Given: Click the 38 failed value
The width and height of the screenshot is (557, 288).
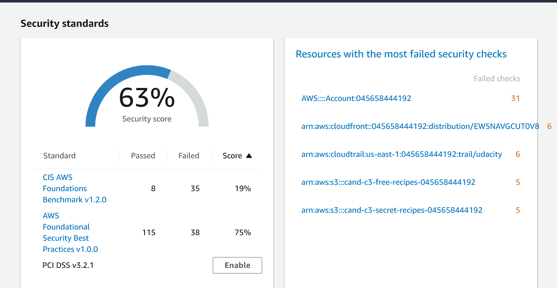Looking at the screenshot, I should pyautogui.click(x=195, y=232).
